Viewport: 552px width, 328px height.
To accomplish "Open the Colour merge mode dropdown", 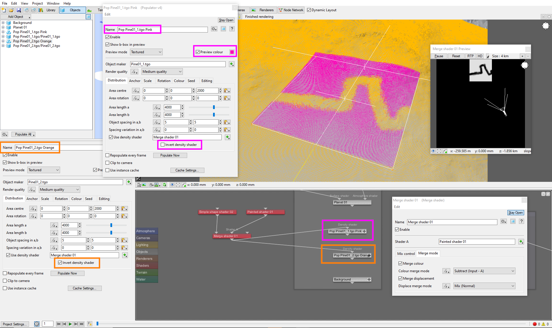I will pos(484,271).
